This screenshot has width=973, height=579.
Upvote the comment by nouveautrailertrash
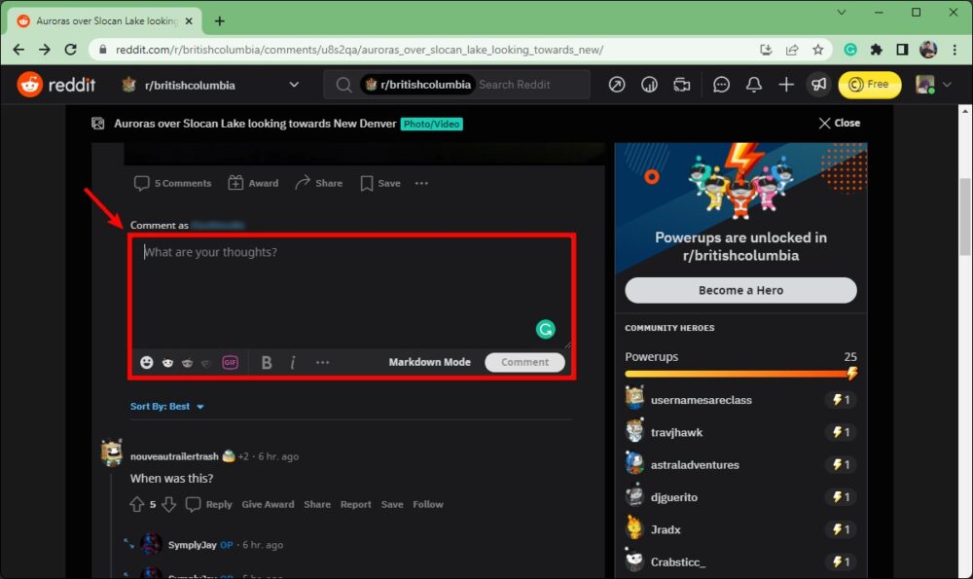pyautogui.click(x=137, y=504)
